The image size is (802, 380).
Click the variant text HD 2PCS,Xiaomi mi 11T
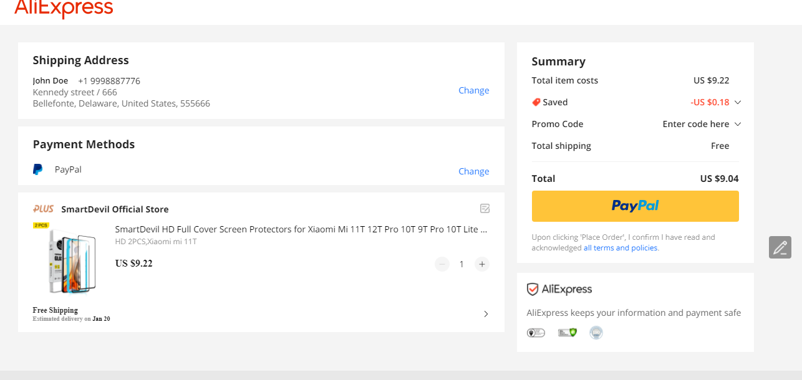tap(156, 242)
